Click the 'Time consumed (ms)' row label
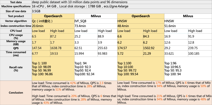The width and height of the screenshot is (212, 105). [x=16, y=53]
